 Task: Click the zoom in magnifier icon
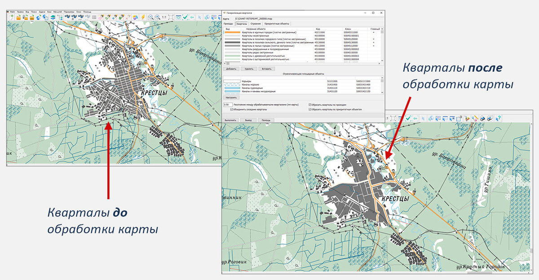pyautogui.click(x=157, y=17)
